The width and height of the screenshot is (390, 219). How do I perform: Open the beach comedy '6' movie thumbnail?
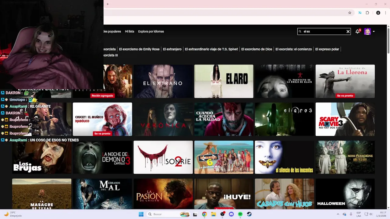224,157
